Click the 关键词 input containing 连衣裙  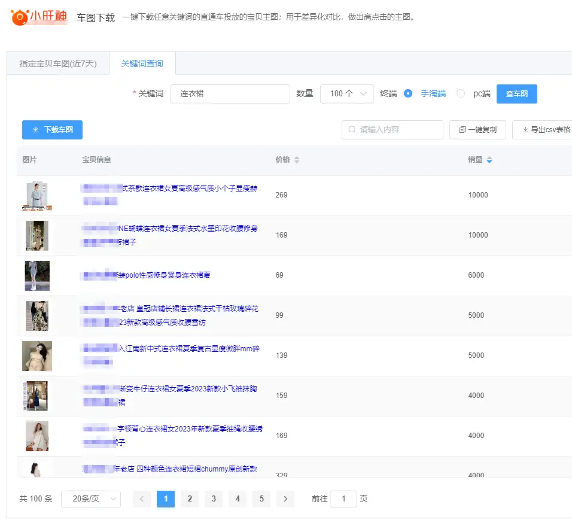230,93
